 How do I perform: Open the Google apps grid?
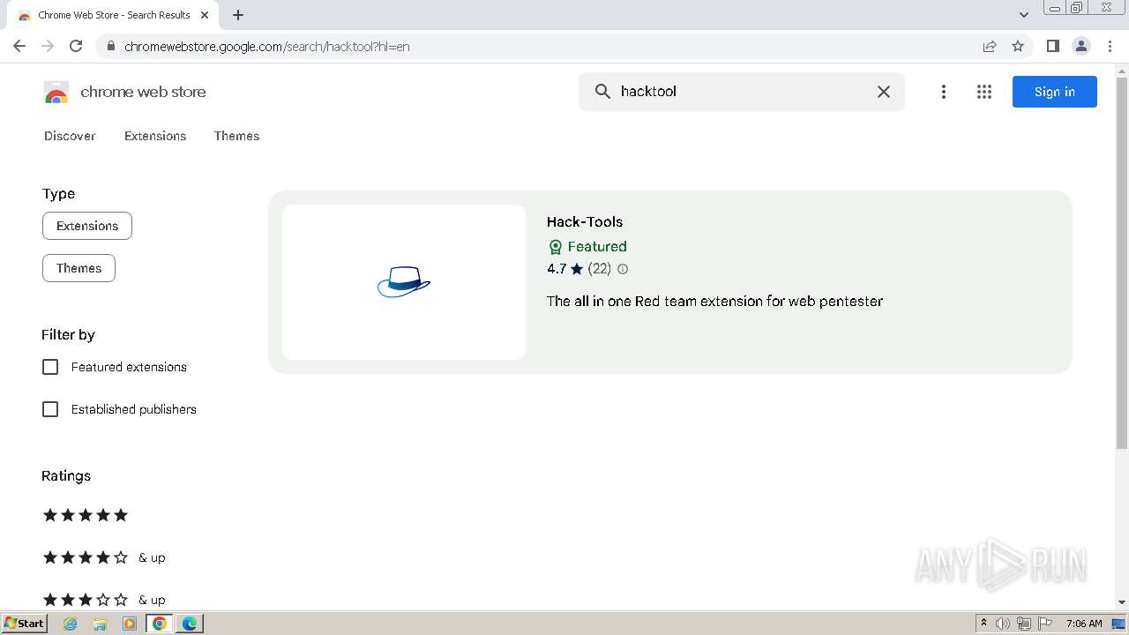point(984,92)
